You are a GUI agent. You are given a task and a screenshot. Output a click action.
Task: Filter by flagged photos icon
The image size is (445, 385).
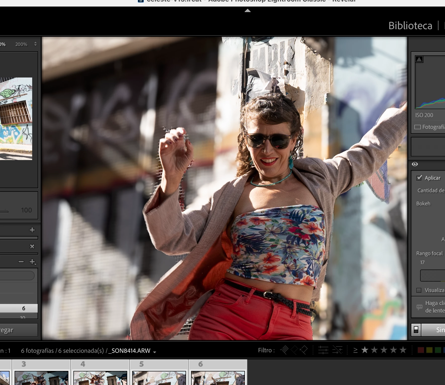284,350
